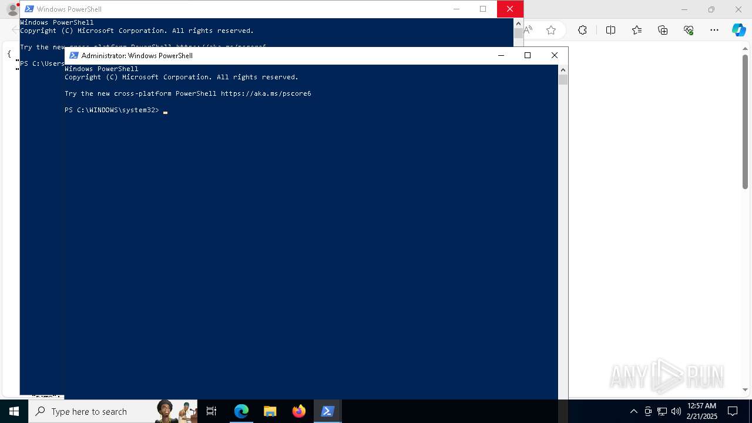Click scroll down arrow on Edge page

tap(745, 390)
